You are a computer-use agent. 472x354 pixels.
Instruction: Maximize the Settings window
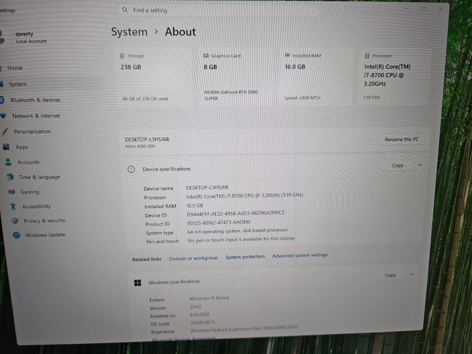[424, 9]
